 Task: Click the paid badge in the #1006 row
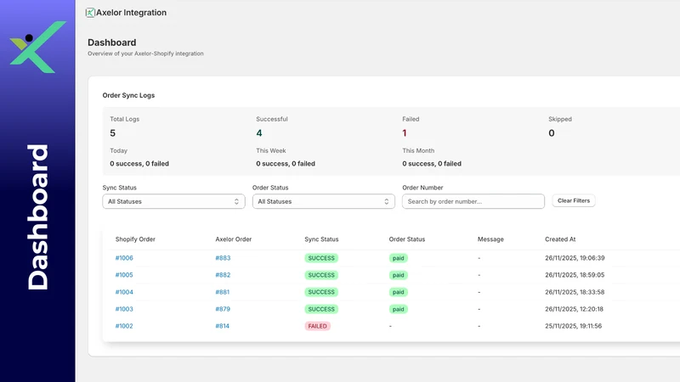tap(398, 258)
